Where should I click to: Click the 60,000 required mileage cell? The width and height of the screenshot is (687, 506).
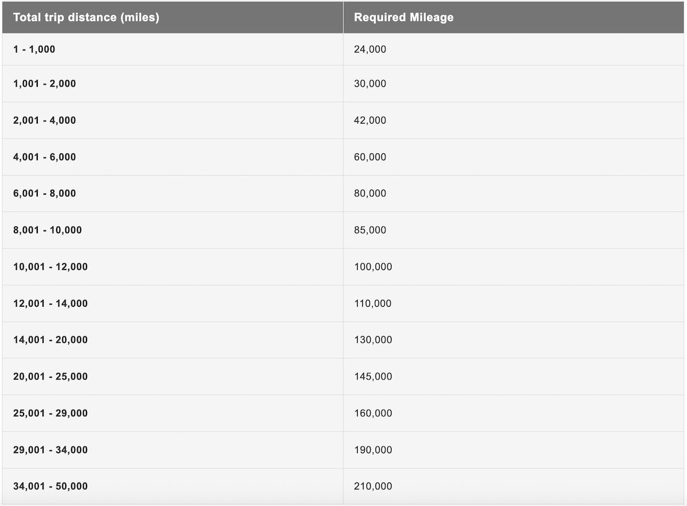point(370,157)
